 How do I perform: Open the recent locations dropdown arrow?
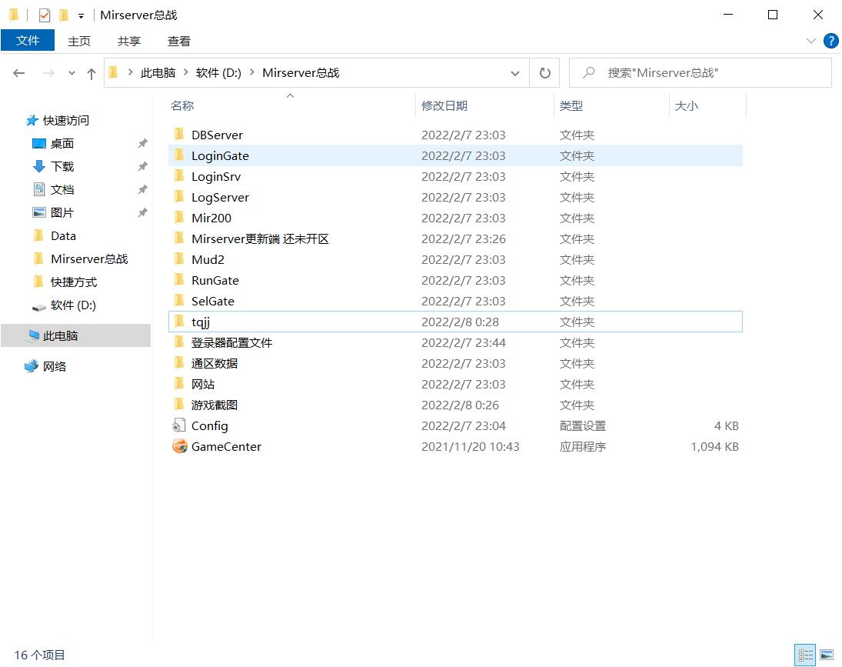72,73
